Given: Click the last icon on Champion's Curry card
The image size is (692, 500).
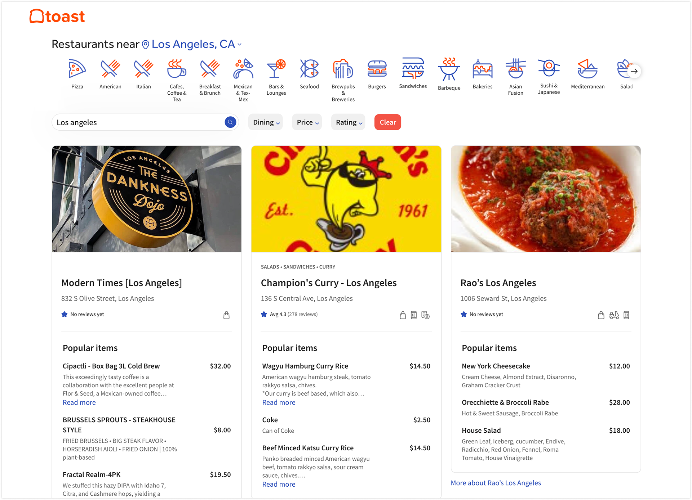Looking at the screenshot, I should pos(425,315).
